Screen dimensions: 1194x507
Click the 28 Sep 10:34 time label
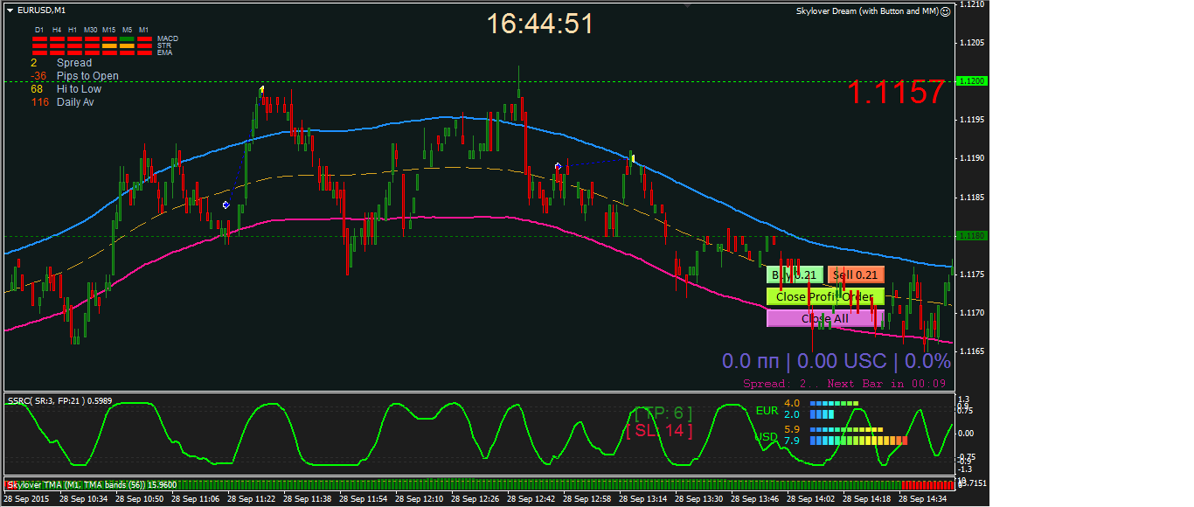point(83,499)
